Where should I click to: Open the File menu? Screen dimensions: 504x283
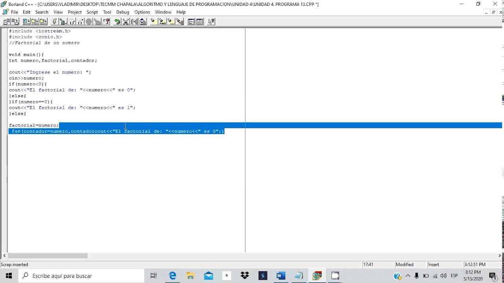point(14,12)
